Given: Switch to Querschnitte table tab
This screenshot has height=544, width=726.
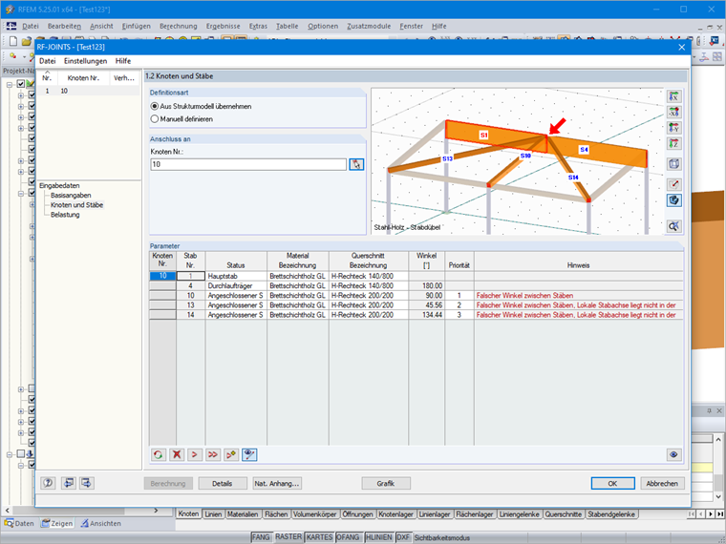Looking at the screenshot, I should click(564, 513).
